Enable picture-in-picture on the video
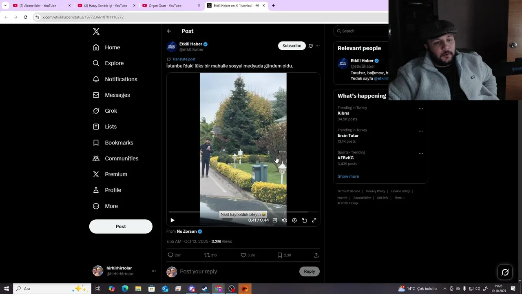The image size is (522, 294). coord(304,220)
